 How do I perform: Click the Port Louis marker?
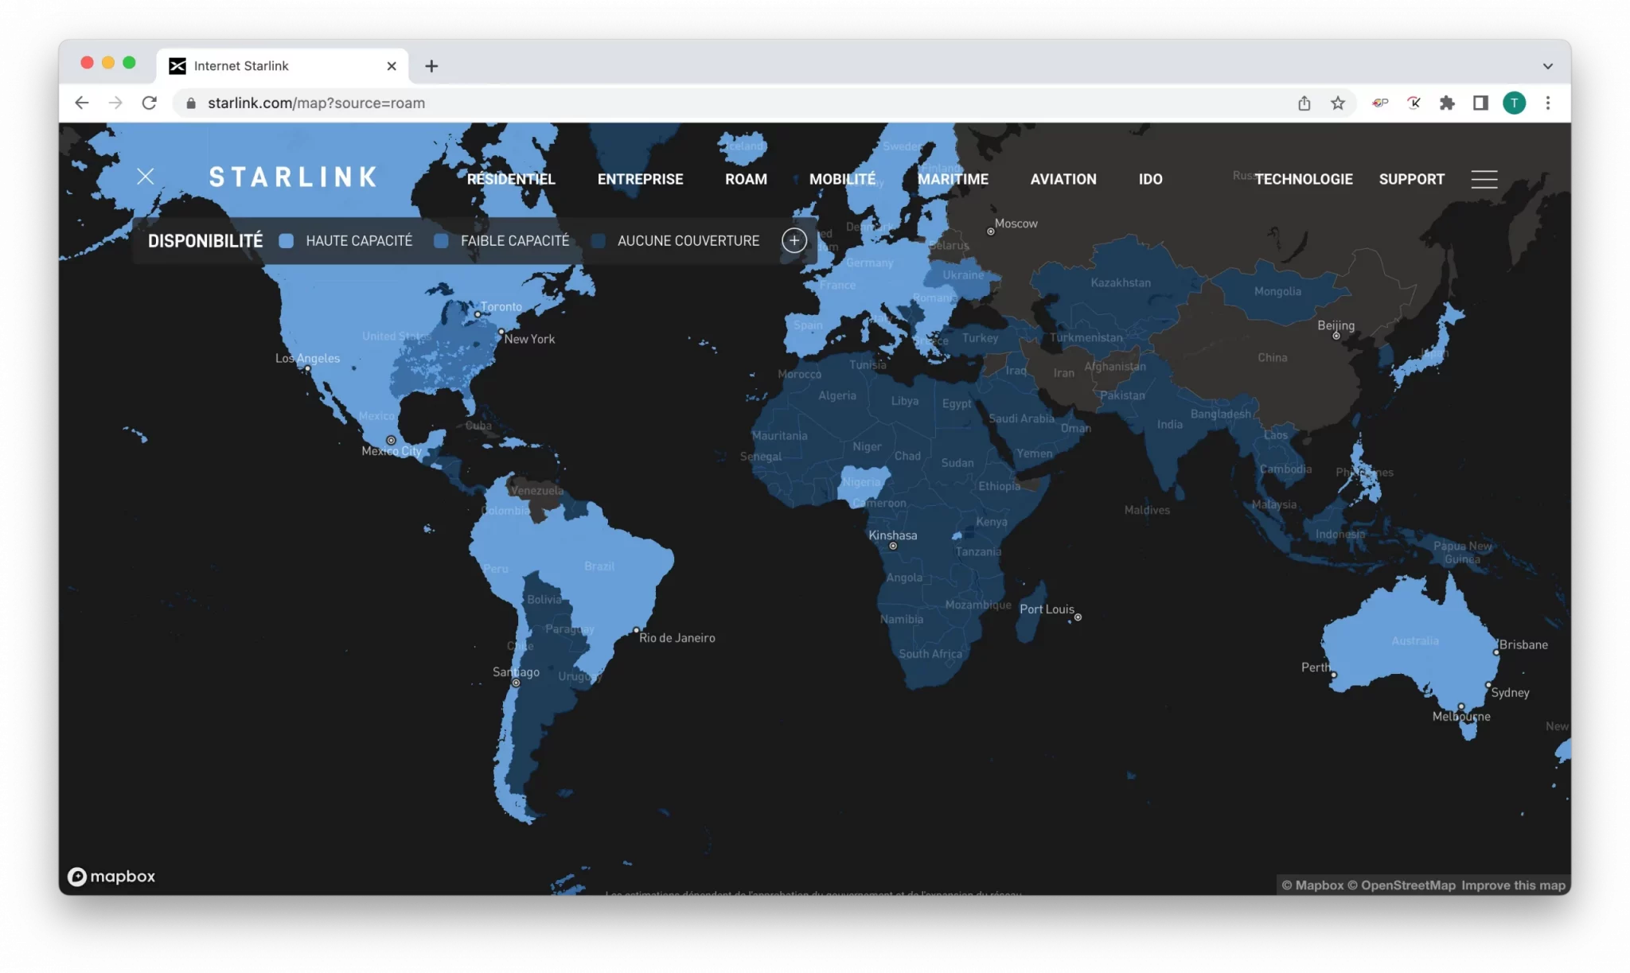[x=1078, y=617]
